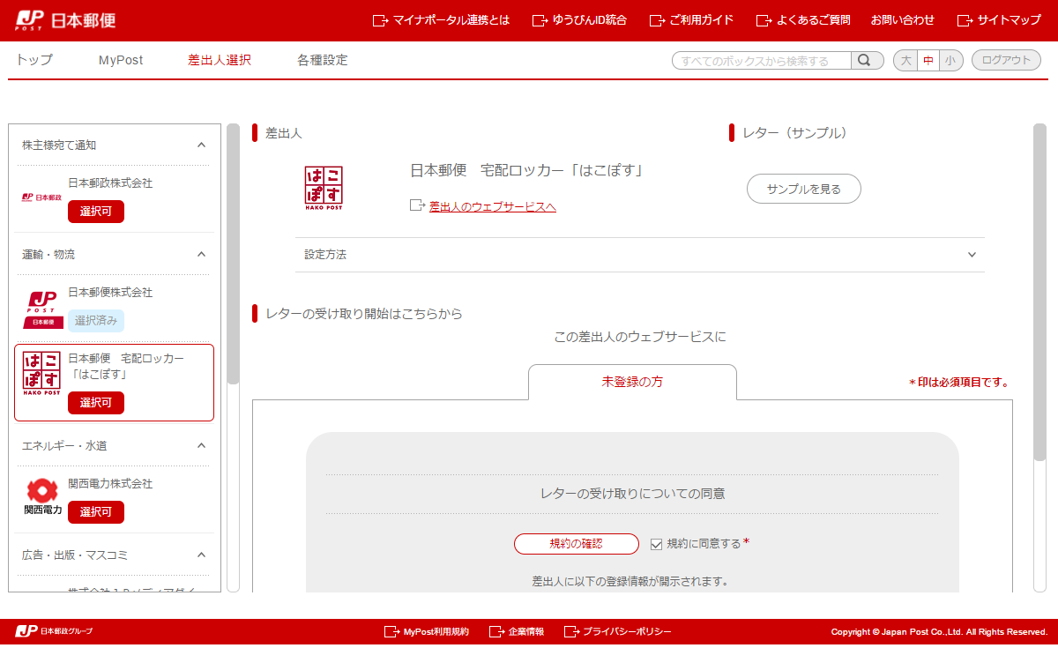
Task: Click 日本郵政株式会社 sender name
Action: tap(110, 182)
